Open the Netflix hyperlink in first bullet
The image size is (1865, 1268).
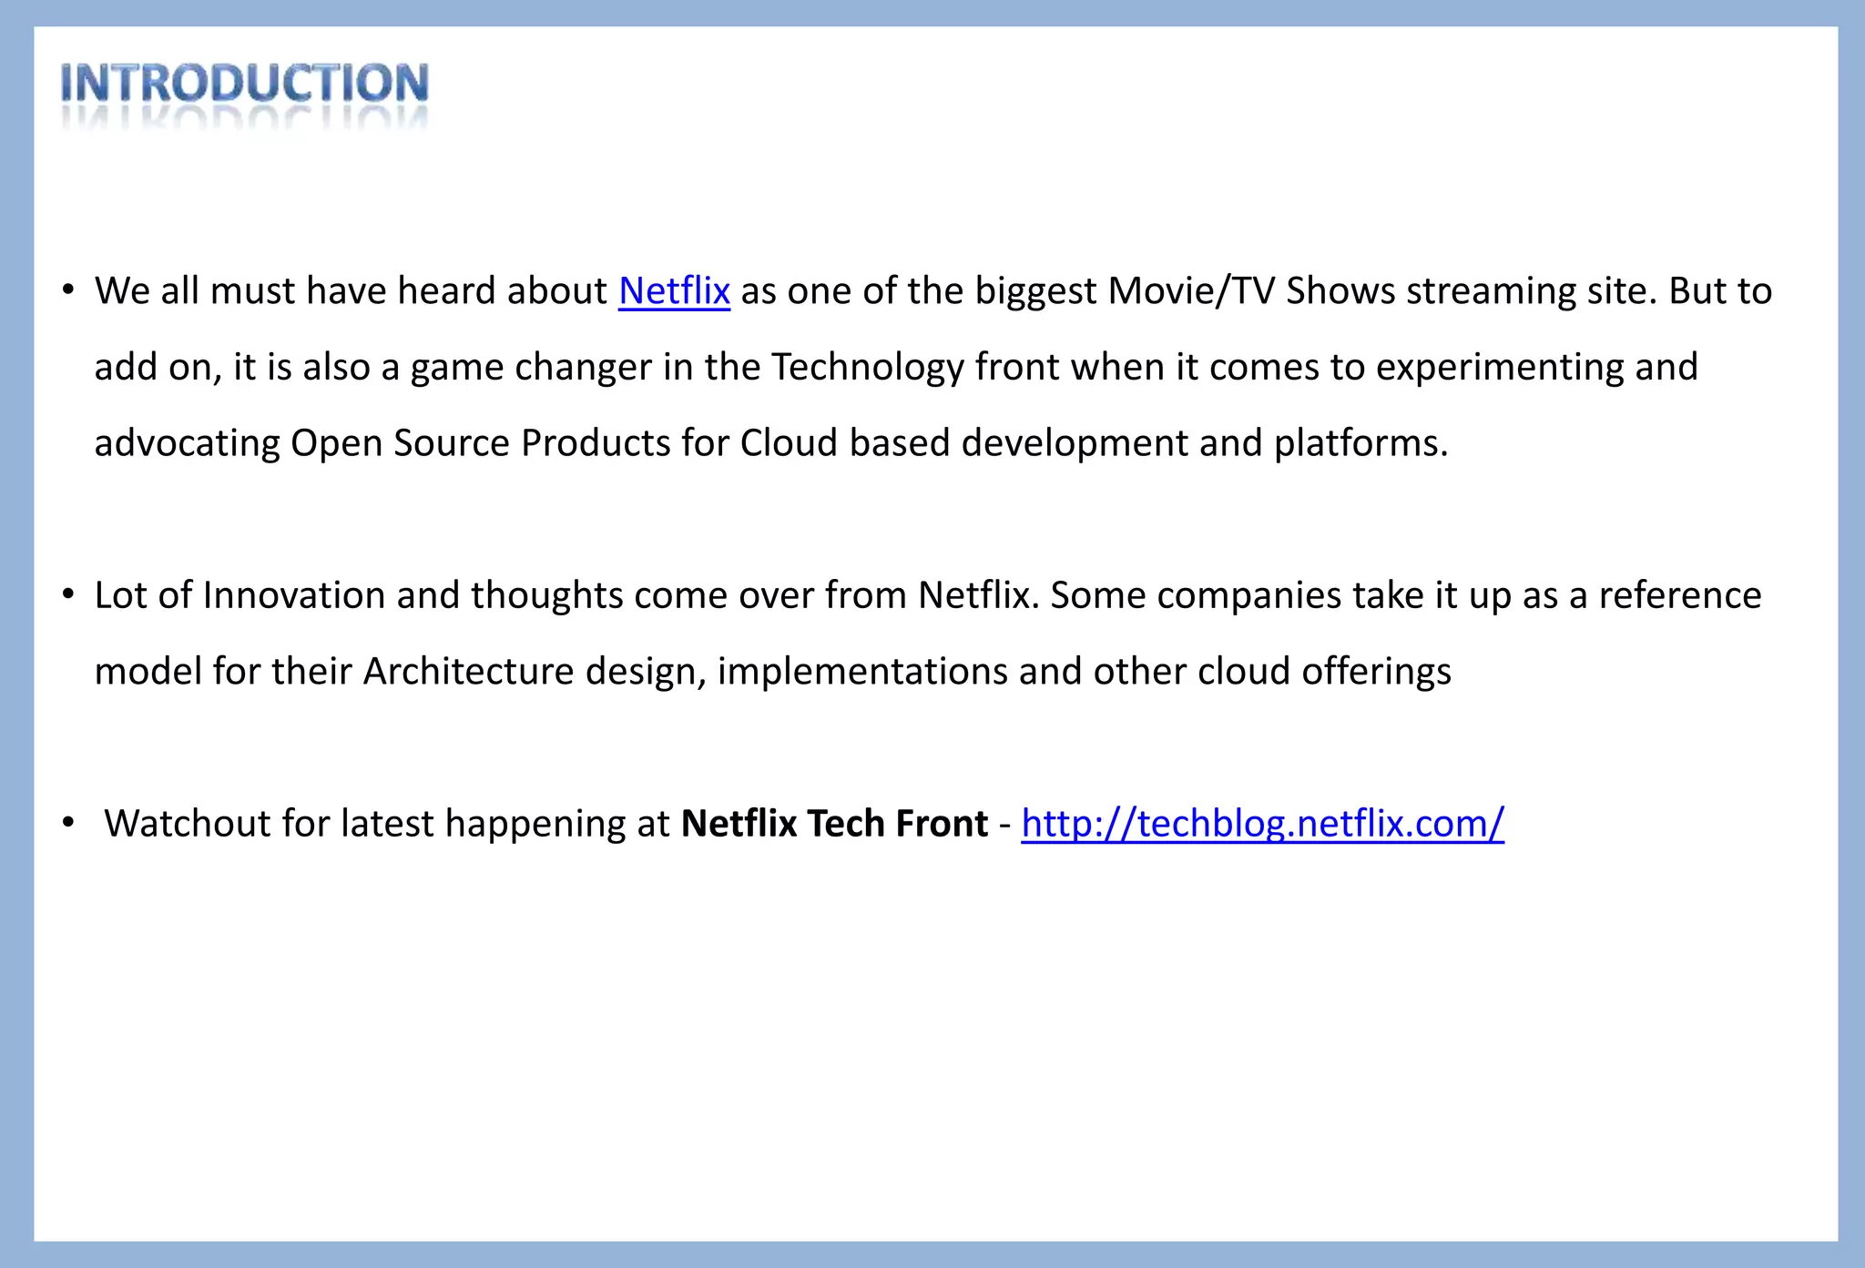(674, 291)
